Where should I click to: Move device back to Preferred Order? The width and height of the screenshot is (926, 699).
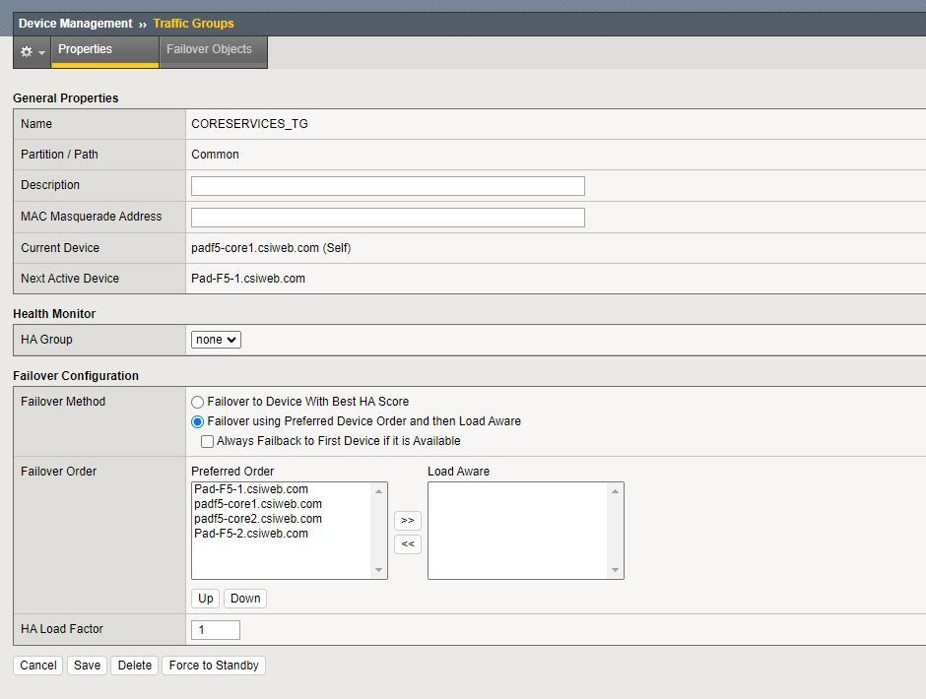(x=407, y=543)
